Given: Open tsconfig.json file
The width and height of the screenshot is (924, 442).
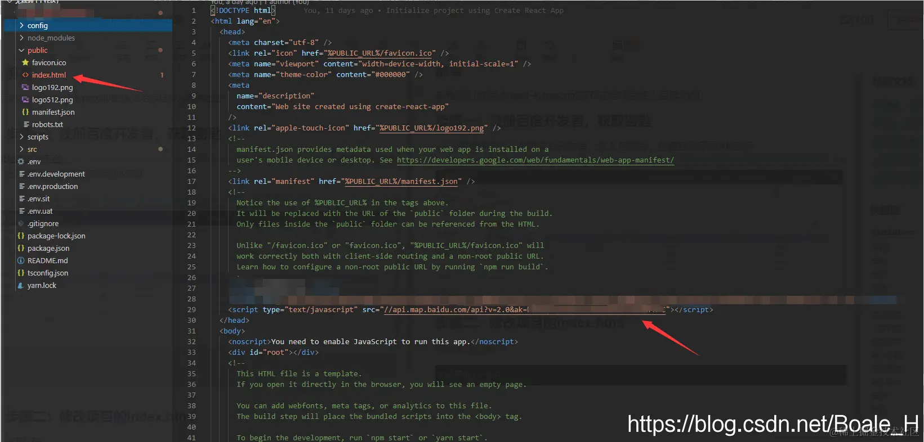Looking at the screenshot, I should [48, 273].
